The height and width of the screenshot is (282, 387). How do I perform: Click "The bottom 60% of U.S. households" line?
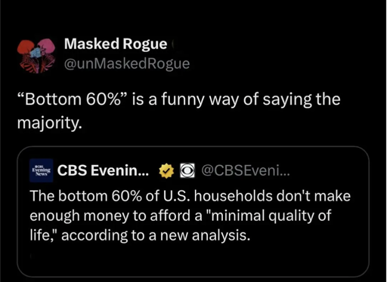click(x=152, y=196)
